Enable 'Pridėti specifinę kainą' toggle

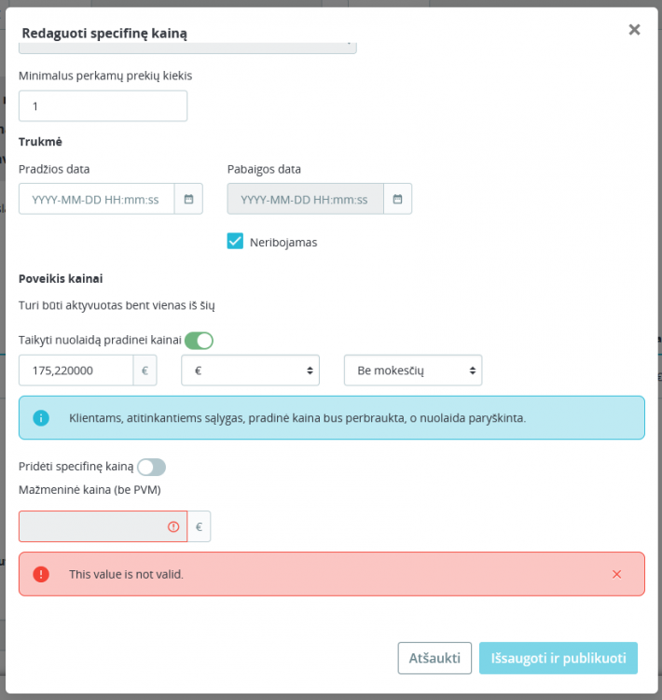[x=151, y=466]
